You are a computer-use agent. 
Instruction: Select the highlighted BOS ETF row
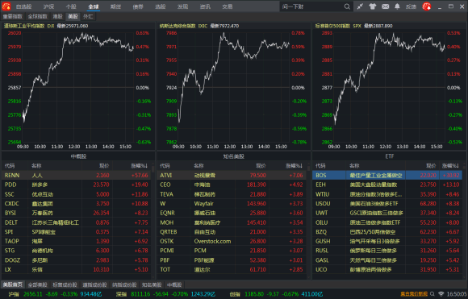click(387, 175)
